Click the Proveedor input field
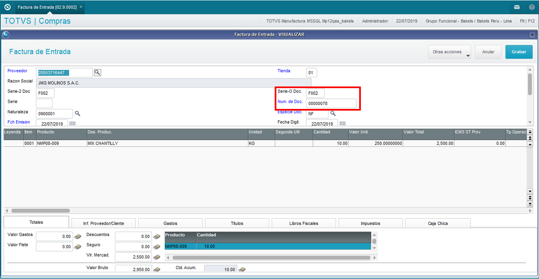Image resolution: width=539 pixels, height=279 pixels. point(64,73)
